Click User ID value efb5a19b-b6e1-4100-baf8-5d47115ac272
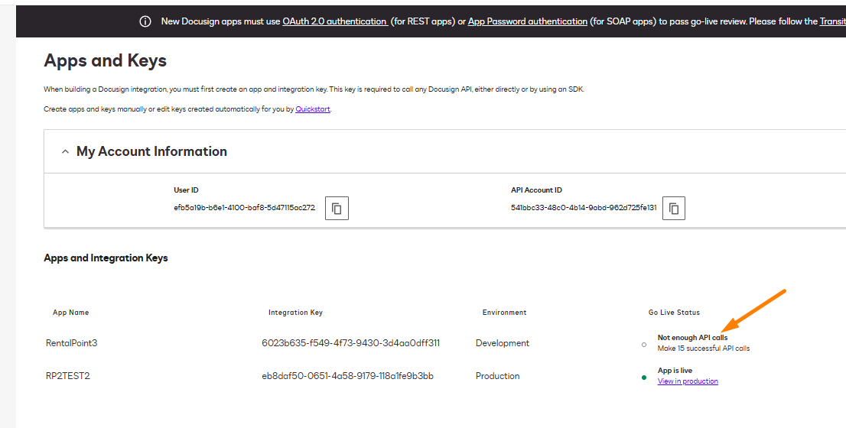 tap(245, 208)
